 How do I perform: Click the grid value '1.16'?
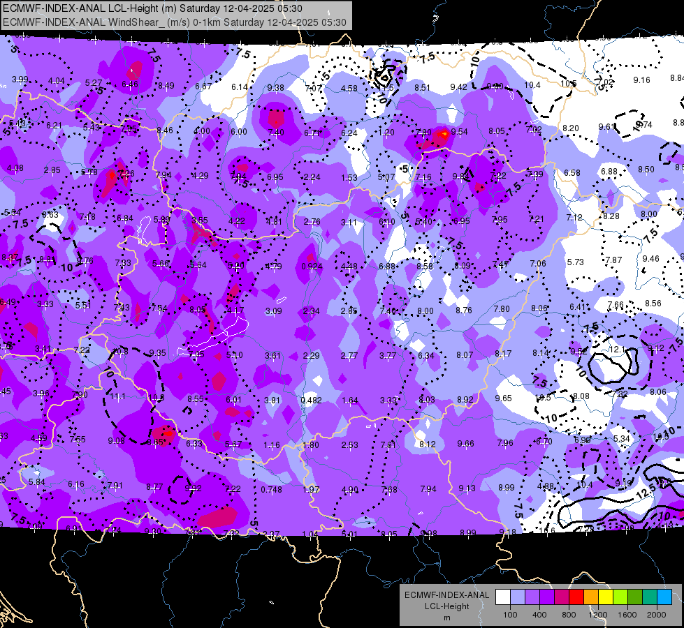tap(272, 445)
